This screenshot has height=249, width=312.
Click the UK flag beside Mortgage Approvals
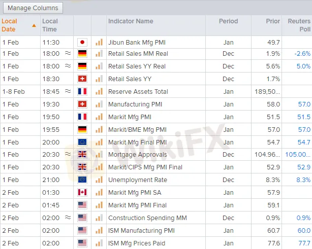click(x=82, y=155)
